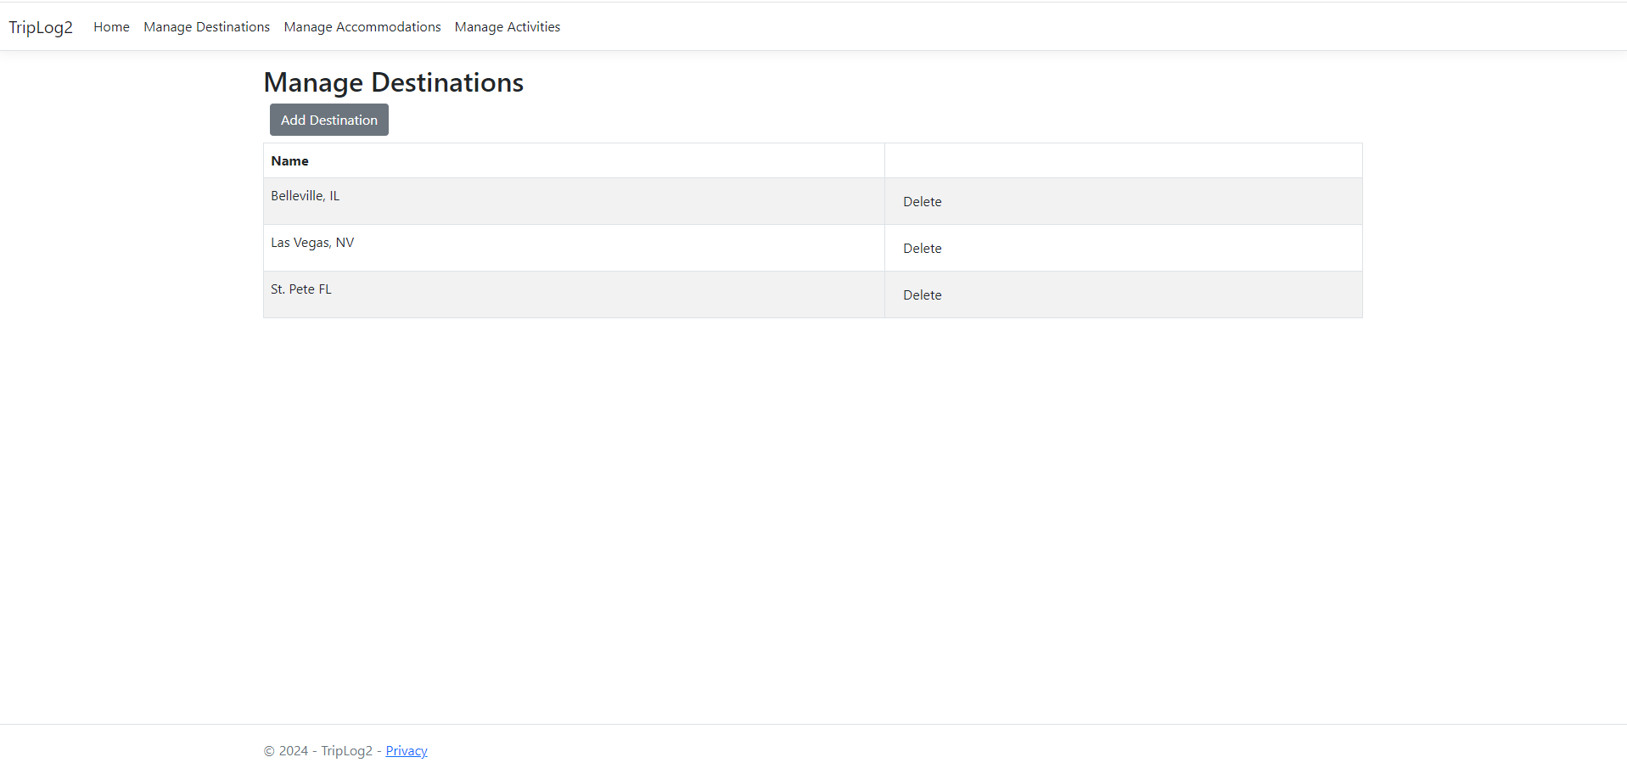Open the Privacy policy link
This screenshot has width=1627, height=774.
(406, 750)
